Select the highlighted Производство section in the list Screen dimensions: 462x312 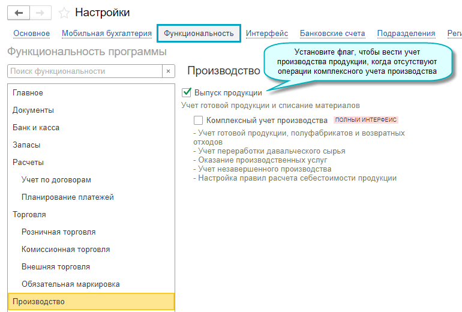click(91, 301)
